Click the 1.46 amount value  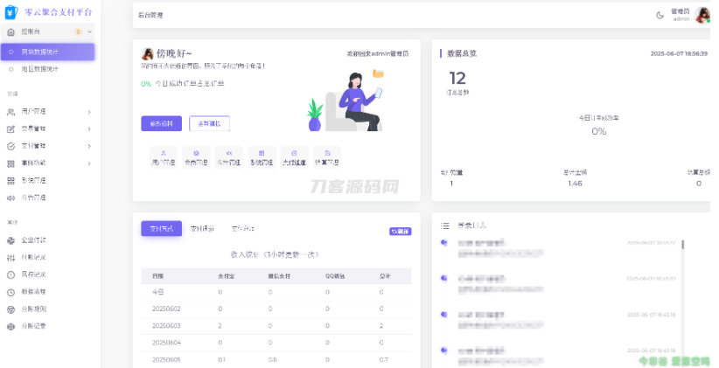[x=575, y=184]
